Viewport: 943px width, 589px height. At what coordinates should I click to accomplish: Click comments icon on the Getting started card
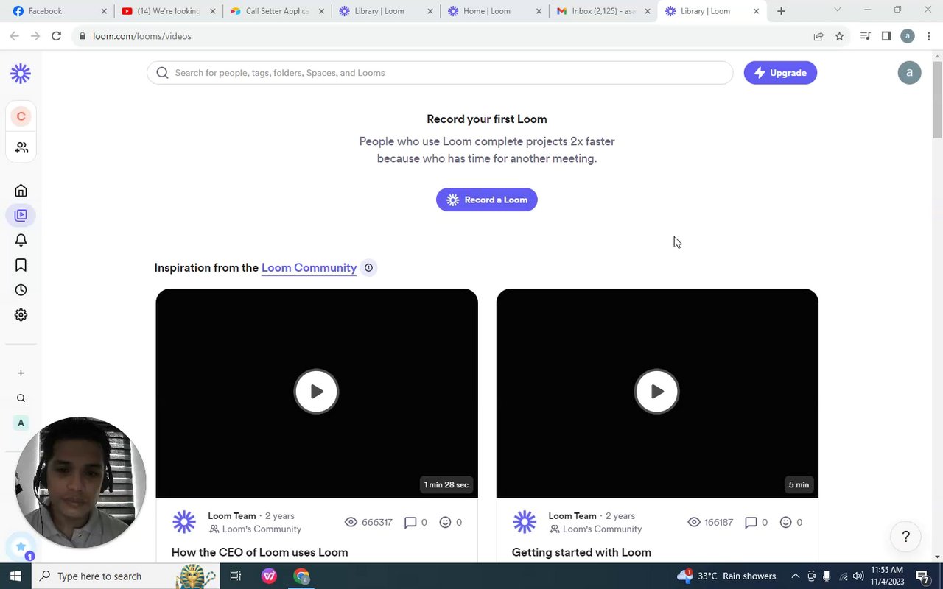751,523
